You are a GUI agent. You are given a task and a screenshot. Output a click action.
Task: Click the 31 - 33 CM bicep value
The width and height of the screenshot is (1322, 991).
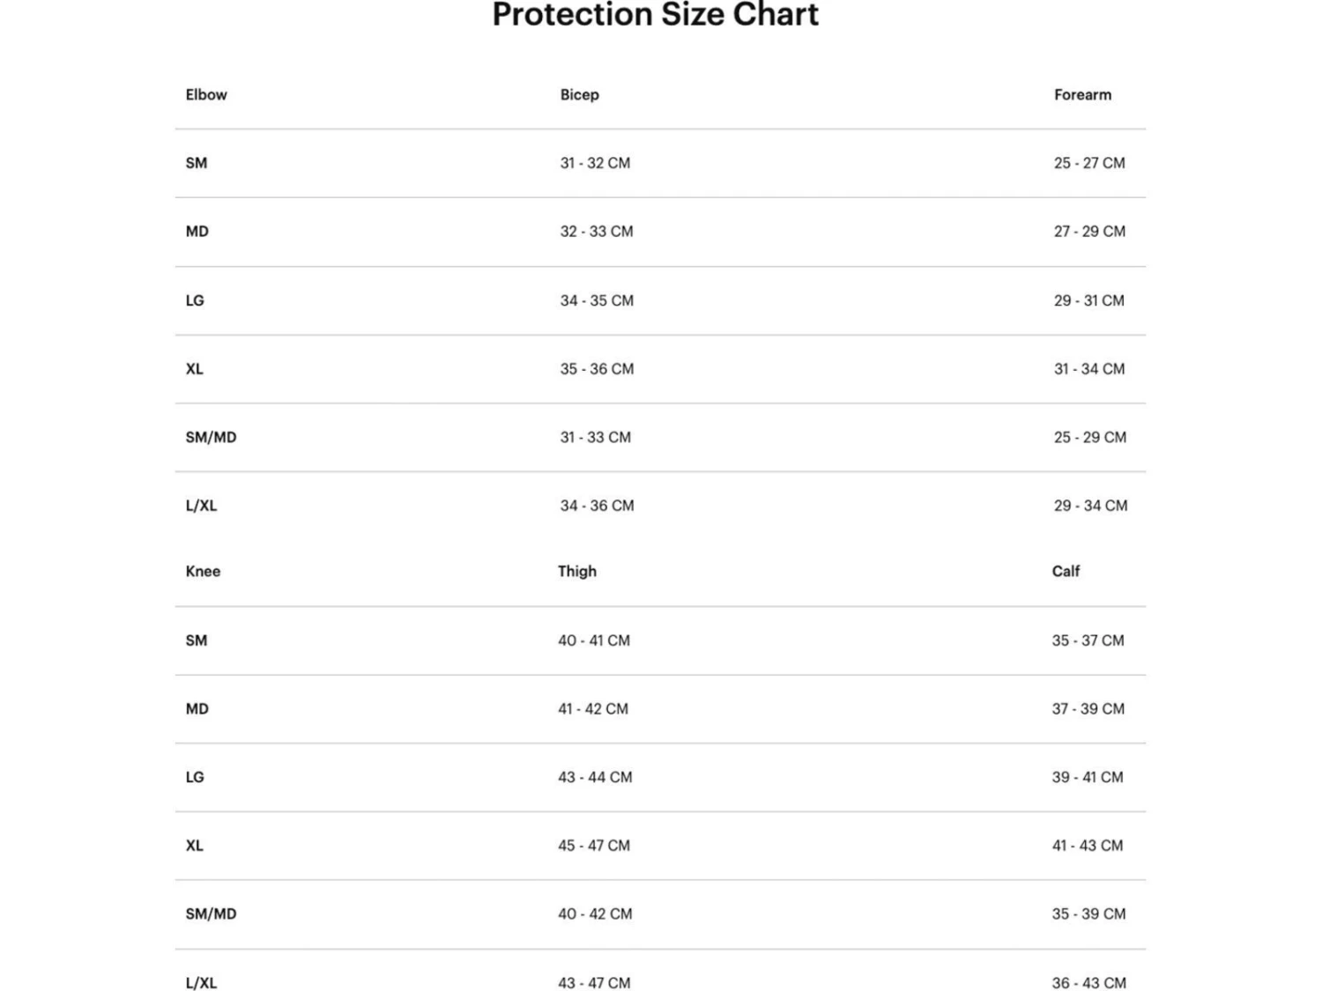click(595, 438)
